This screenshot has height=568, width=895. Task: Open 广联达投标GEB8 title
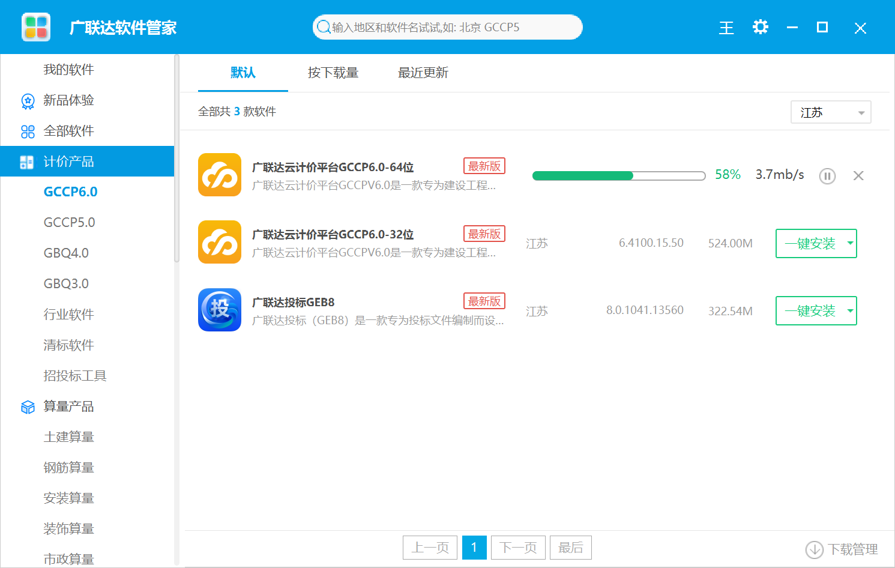294,303
